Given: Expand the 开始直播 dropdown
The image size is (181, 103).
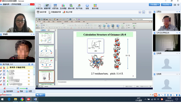Looking at the screenshot, I should (x=154, y=5).
